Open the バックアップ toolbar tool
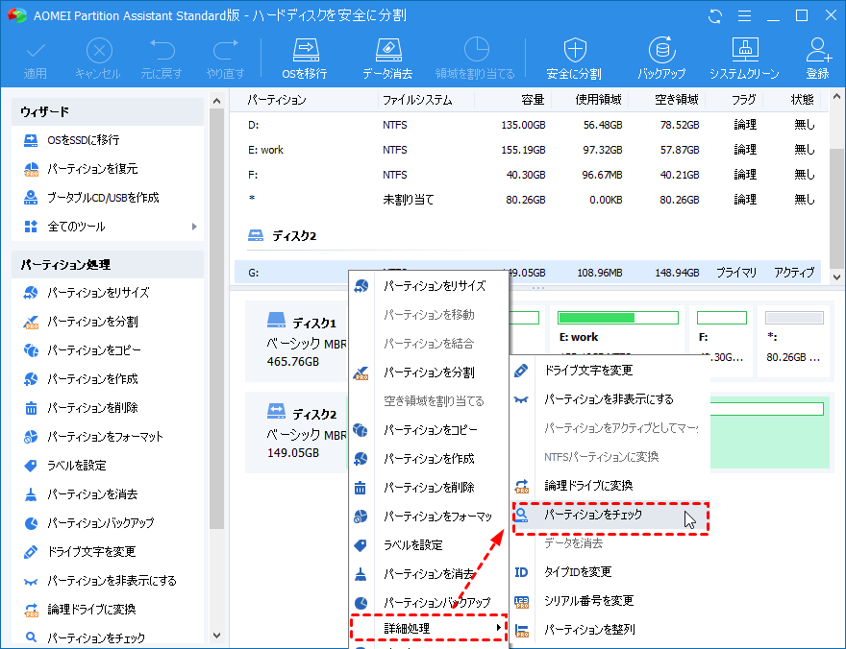The image size is (846, 649). (661, 59)
